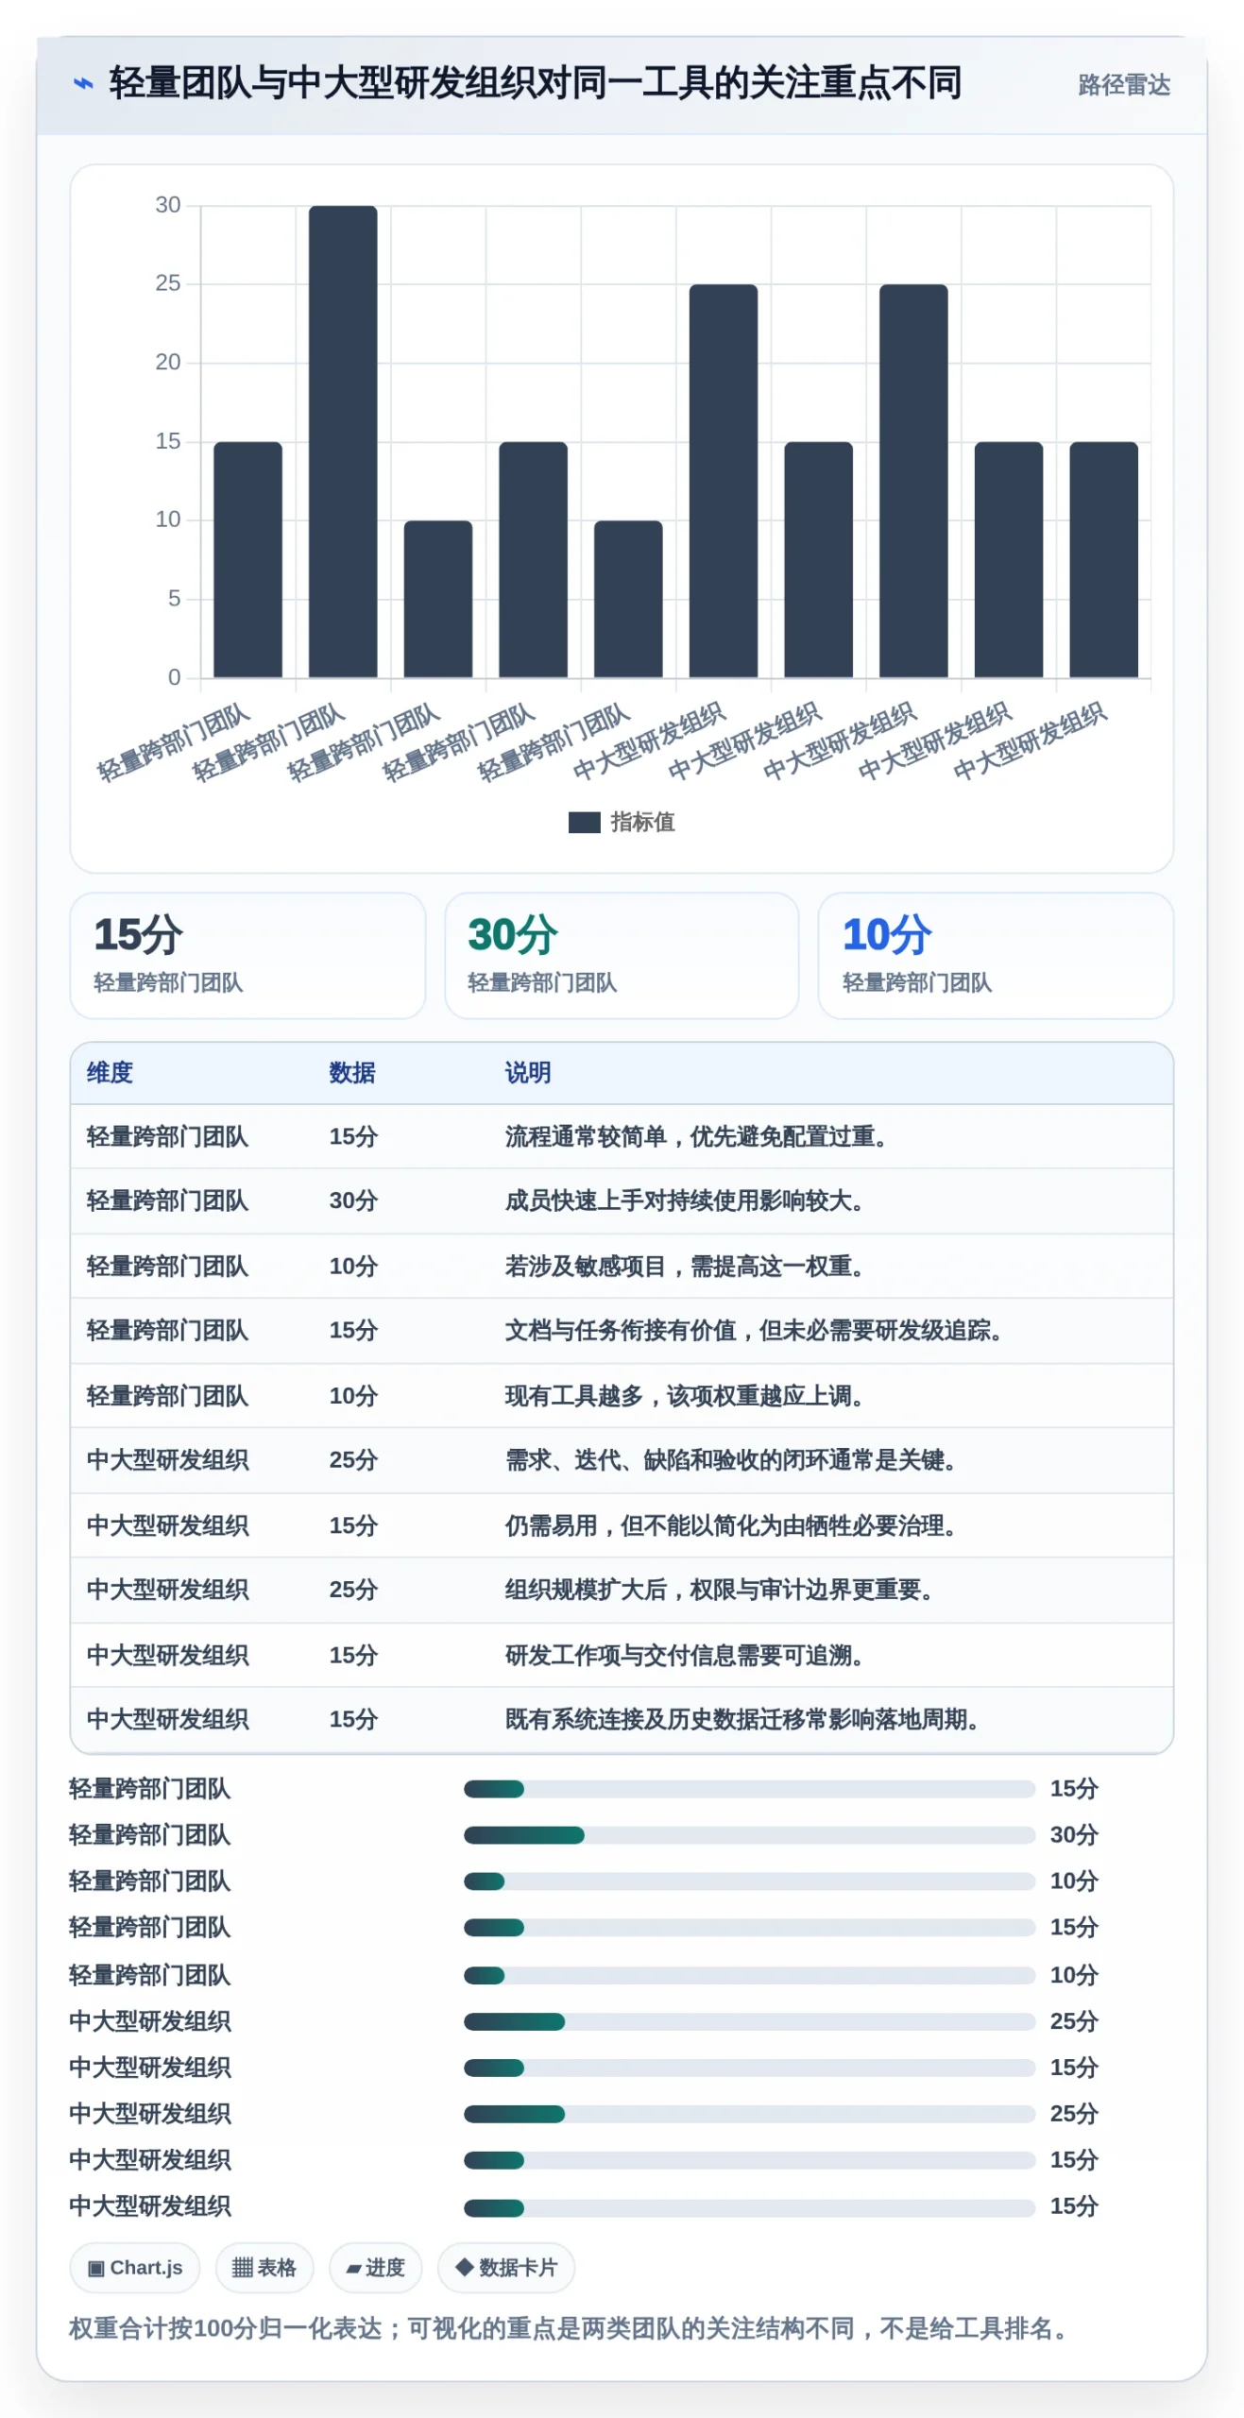
Task: Click the blue lightning icon beside the title
Action: pyautogui.click(x=83, y=84)
